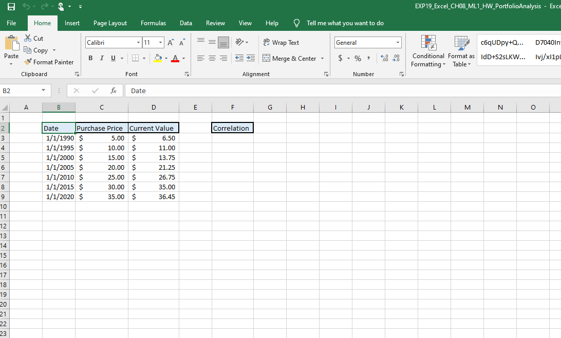
Task: Click the Paste clipboard icon
Action: click(12, 43)
